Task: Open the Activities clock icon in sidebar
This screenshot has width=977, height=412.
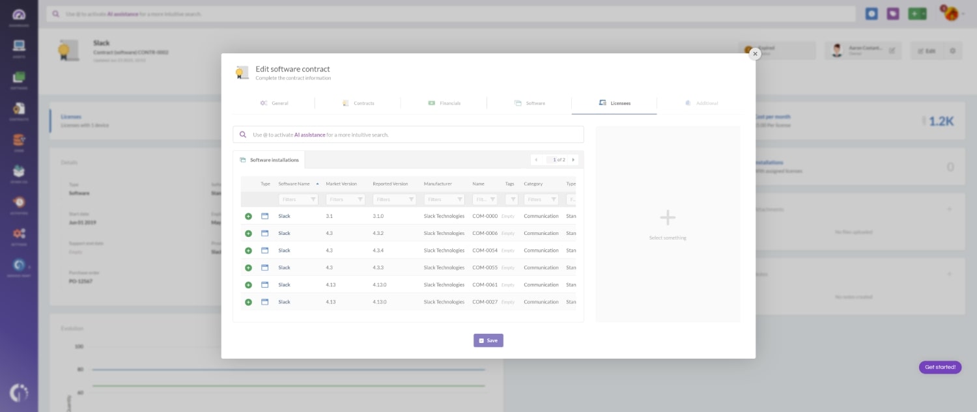Action: click(19, 203)
